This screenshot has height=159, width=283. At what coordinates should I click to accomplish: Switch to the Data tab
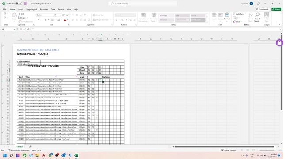(53, 9)
